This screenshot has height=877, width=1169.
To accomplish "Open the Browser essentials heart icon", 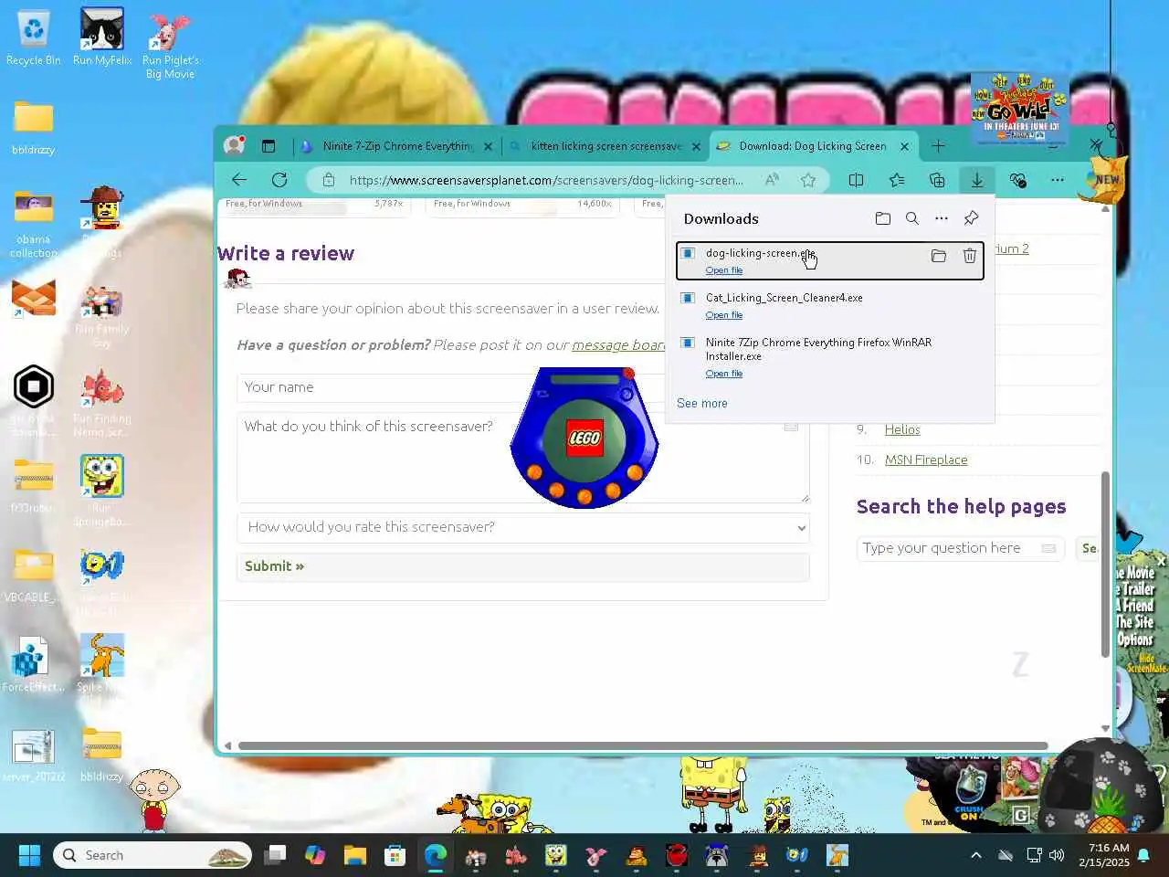I will pos(1017,180).
